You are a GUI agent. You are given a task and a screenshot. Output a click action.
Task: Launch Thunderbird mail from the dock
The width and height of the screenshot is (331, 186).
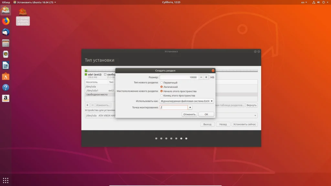tap(5, 32)
